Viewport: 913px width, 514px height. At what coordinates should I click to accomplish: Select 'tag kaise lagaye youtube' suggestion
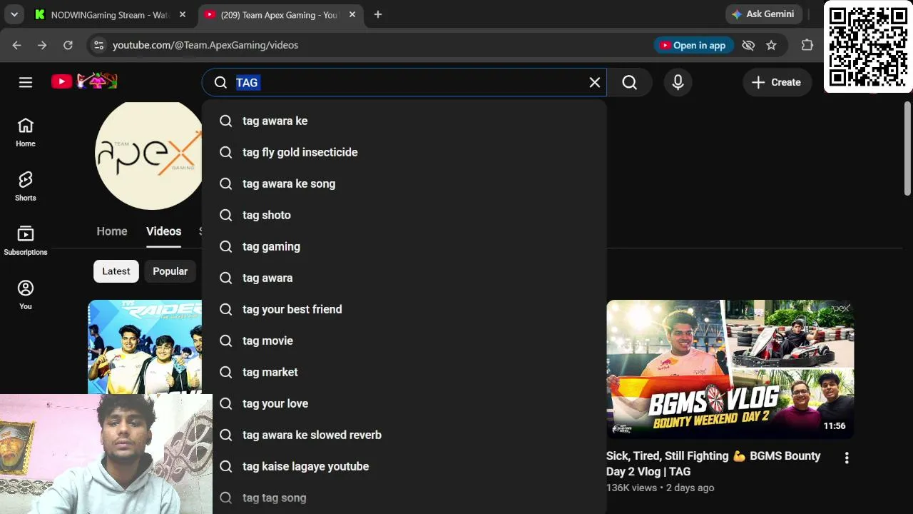tap(404, 466)
